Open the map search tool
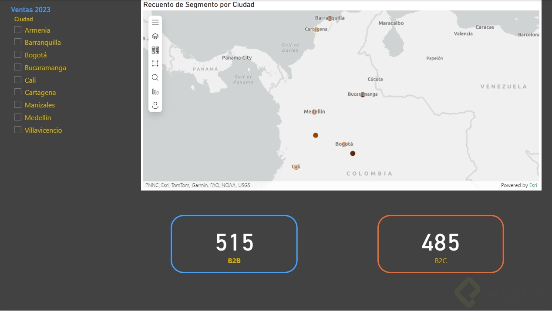This screenshot has width=552, height=311. (x=155, y=77)
